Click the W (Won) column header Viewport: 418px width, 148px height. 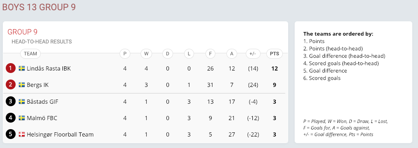point(146,54)
